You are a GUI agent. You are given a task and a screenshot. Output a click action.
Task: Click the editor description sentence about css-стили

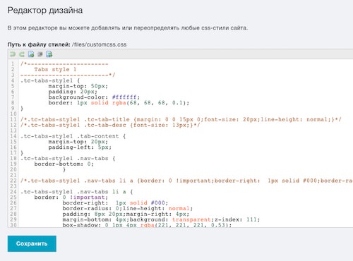click(128, 28)
